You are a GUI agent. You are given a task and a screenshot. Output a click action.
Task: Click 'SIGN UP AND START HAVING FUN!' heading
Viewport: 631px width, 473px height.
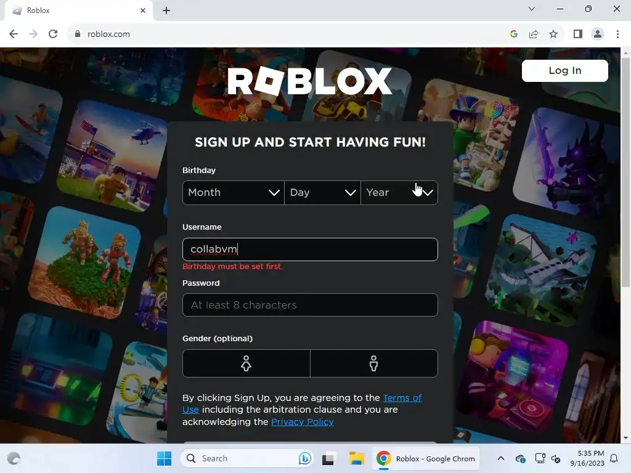(310, 142)
